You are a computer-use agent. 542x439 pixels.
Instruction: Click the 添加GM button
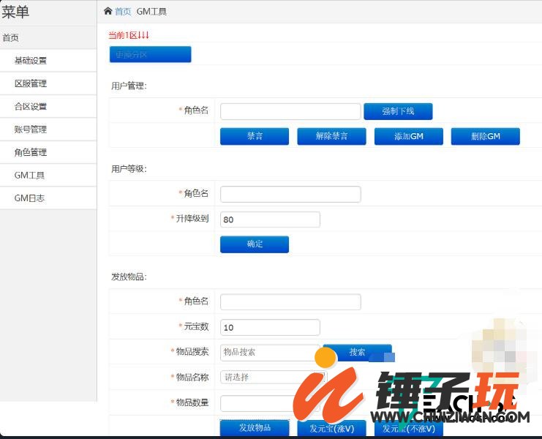pyautogui.click(x=408, y=136)
